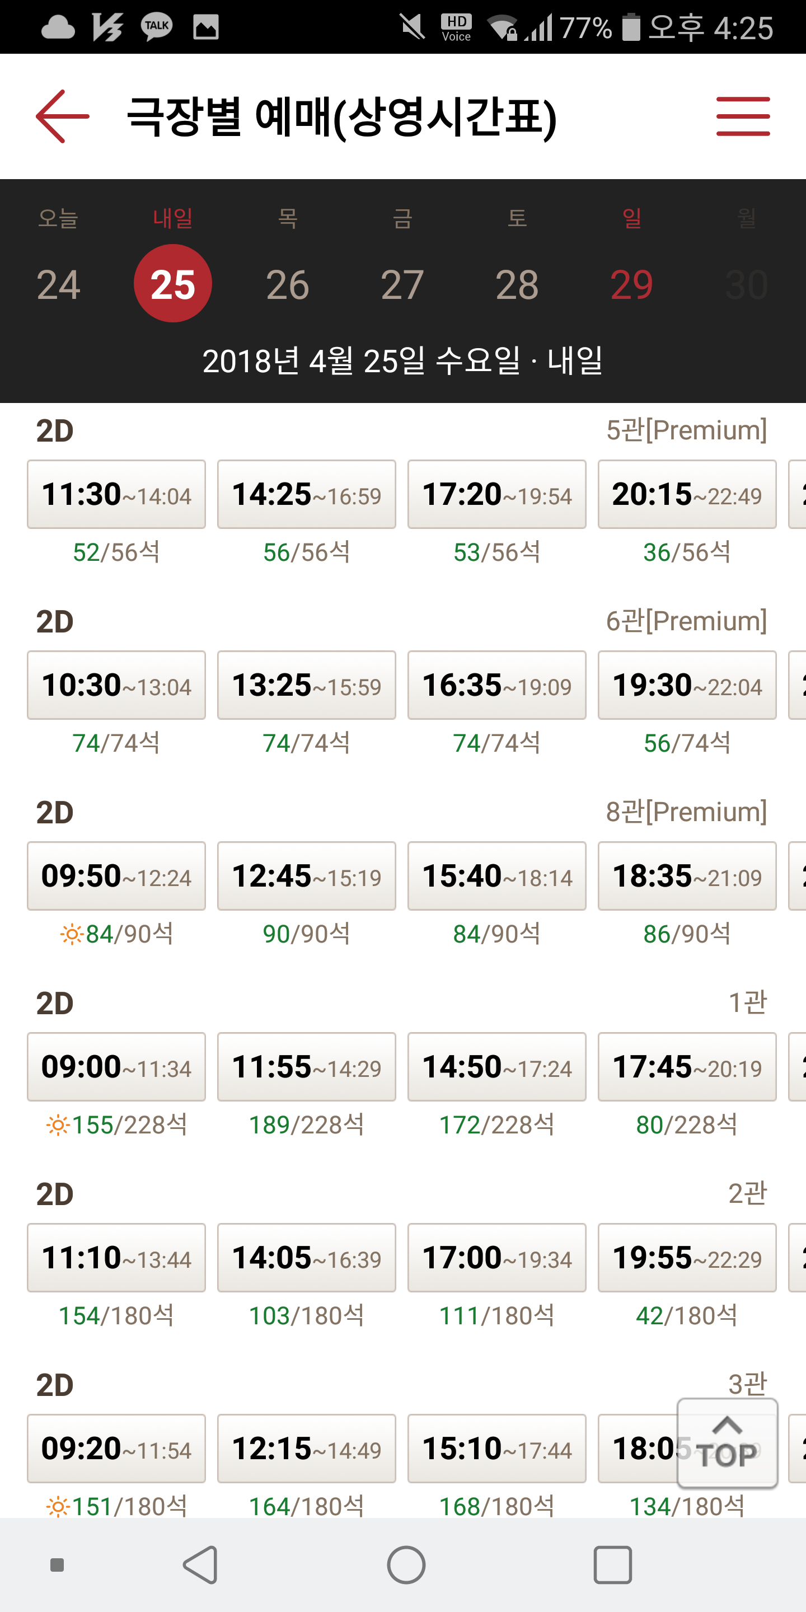This screenshot has height=1612, width=806.
Task: Pick the 14:50 screening in hall 1
Action: [497, 1067]
